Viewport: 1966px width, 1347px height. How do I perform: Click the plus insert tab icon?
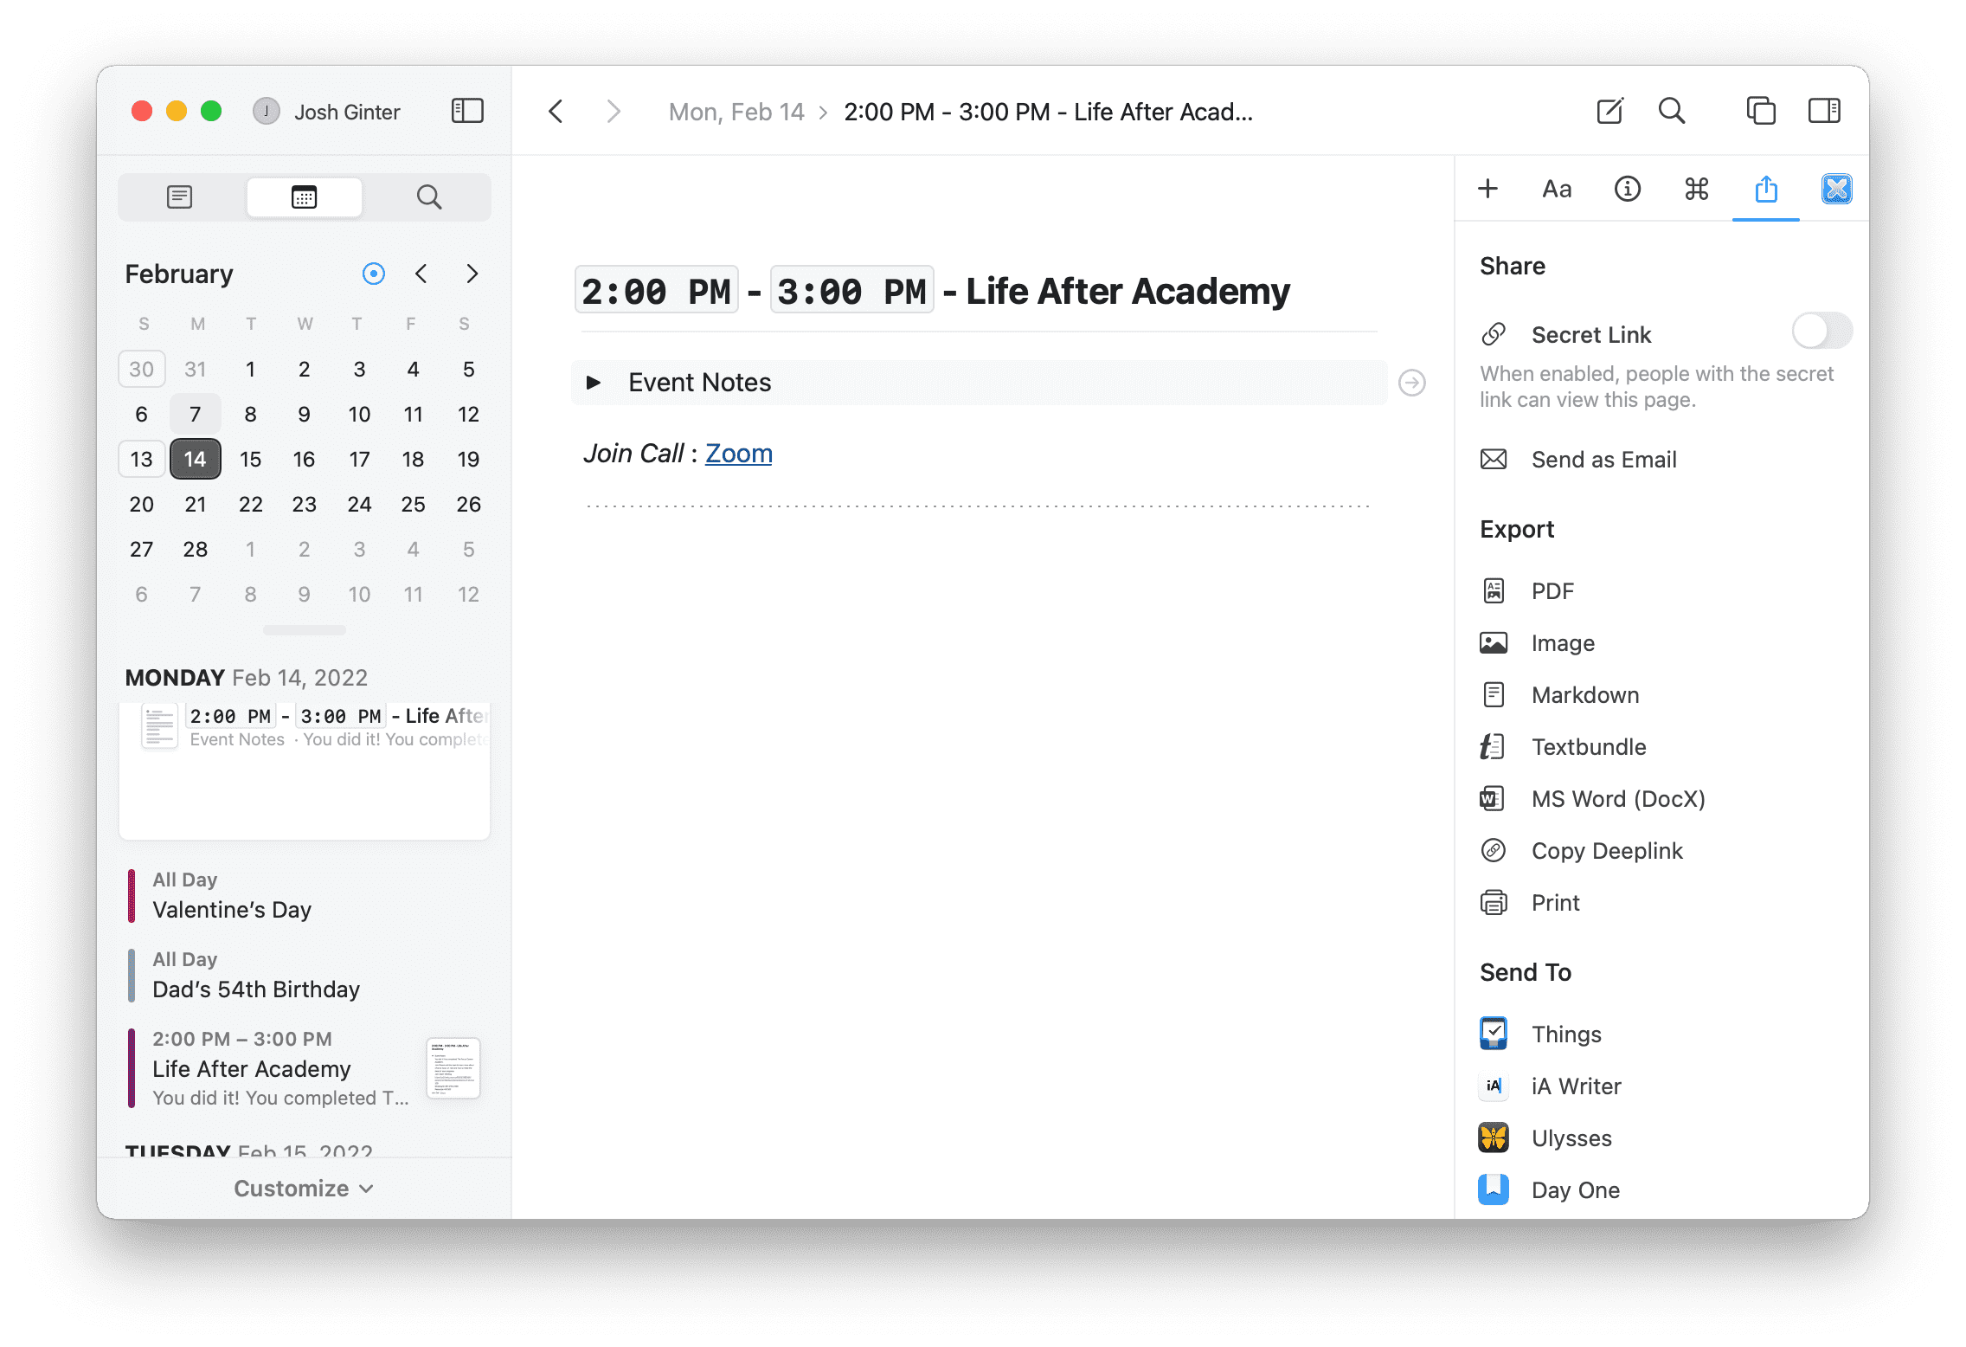click(1487, 189)
